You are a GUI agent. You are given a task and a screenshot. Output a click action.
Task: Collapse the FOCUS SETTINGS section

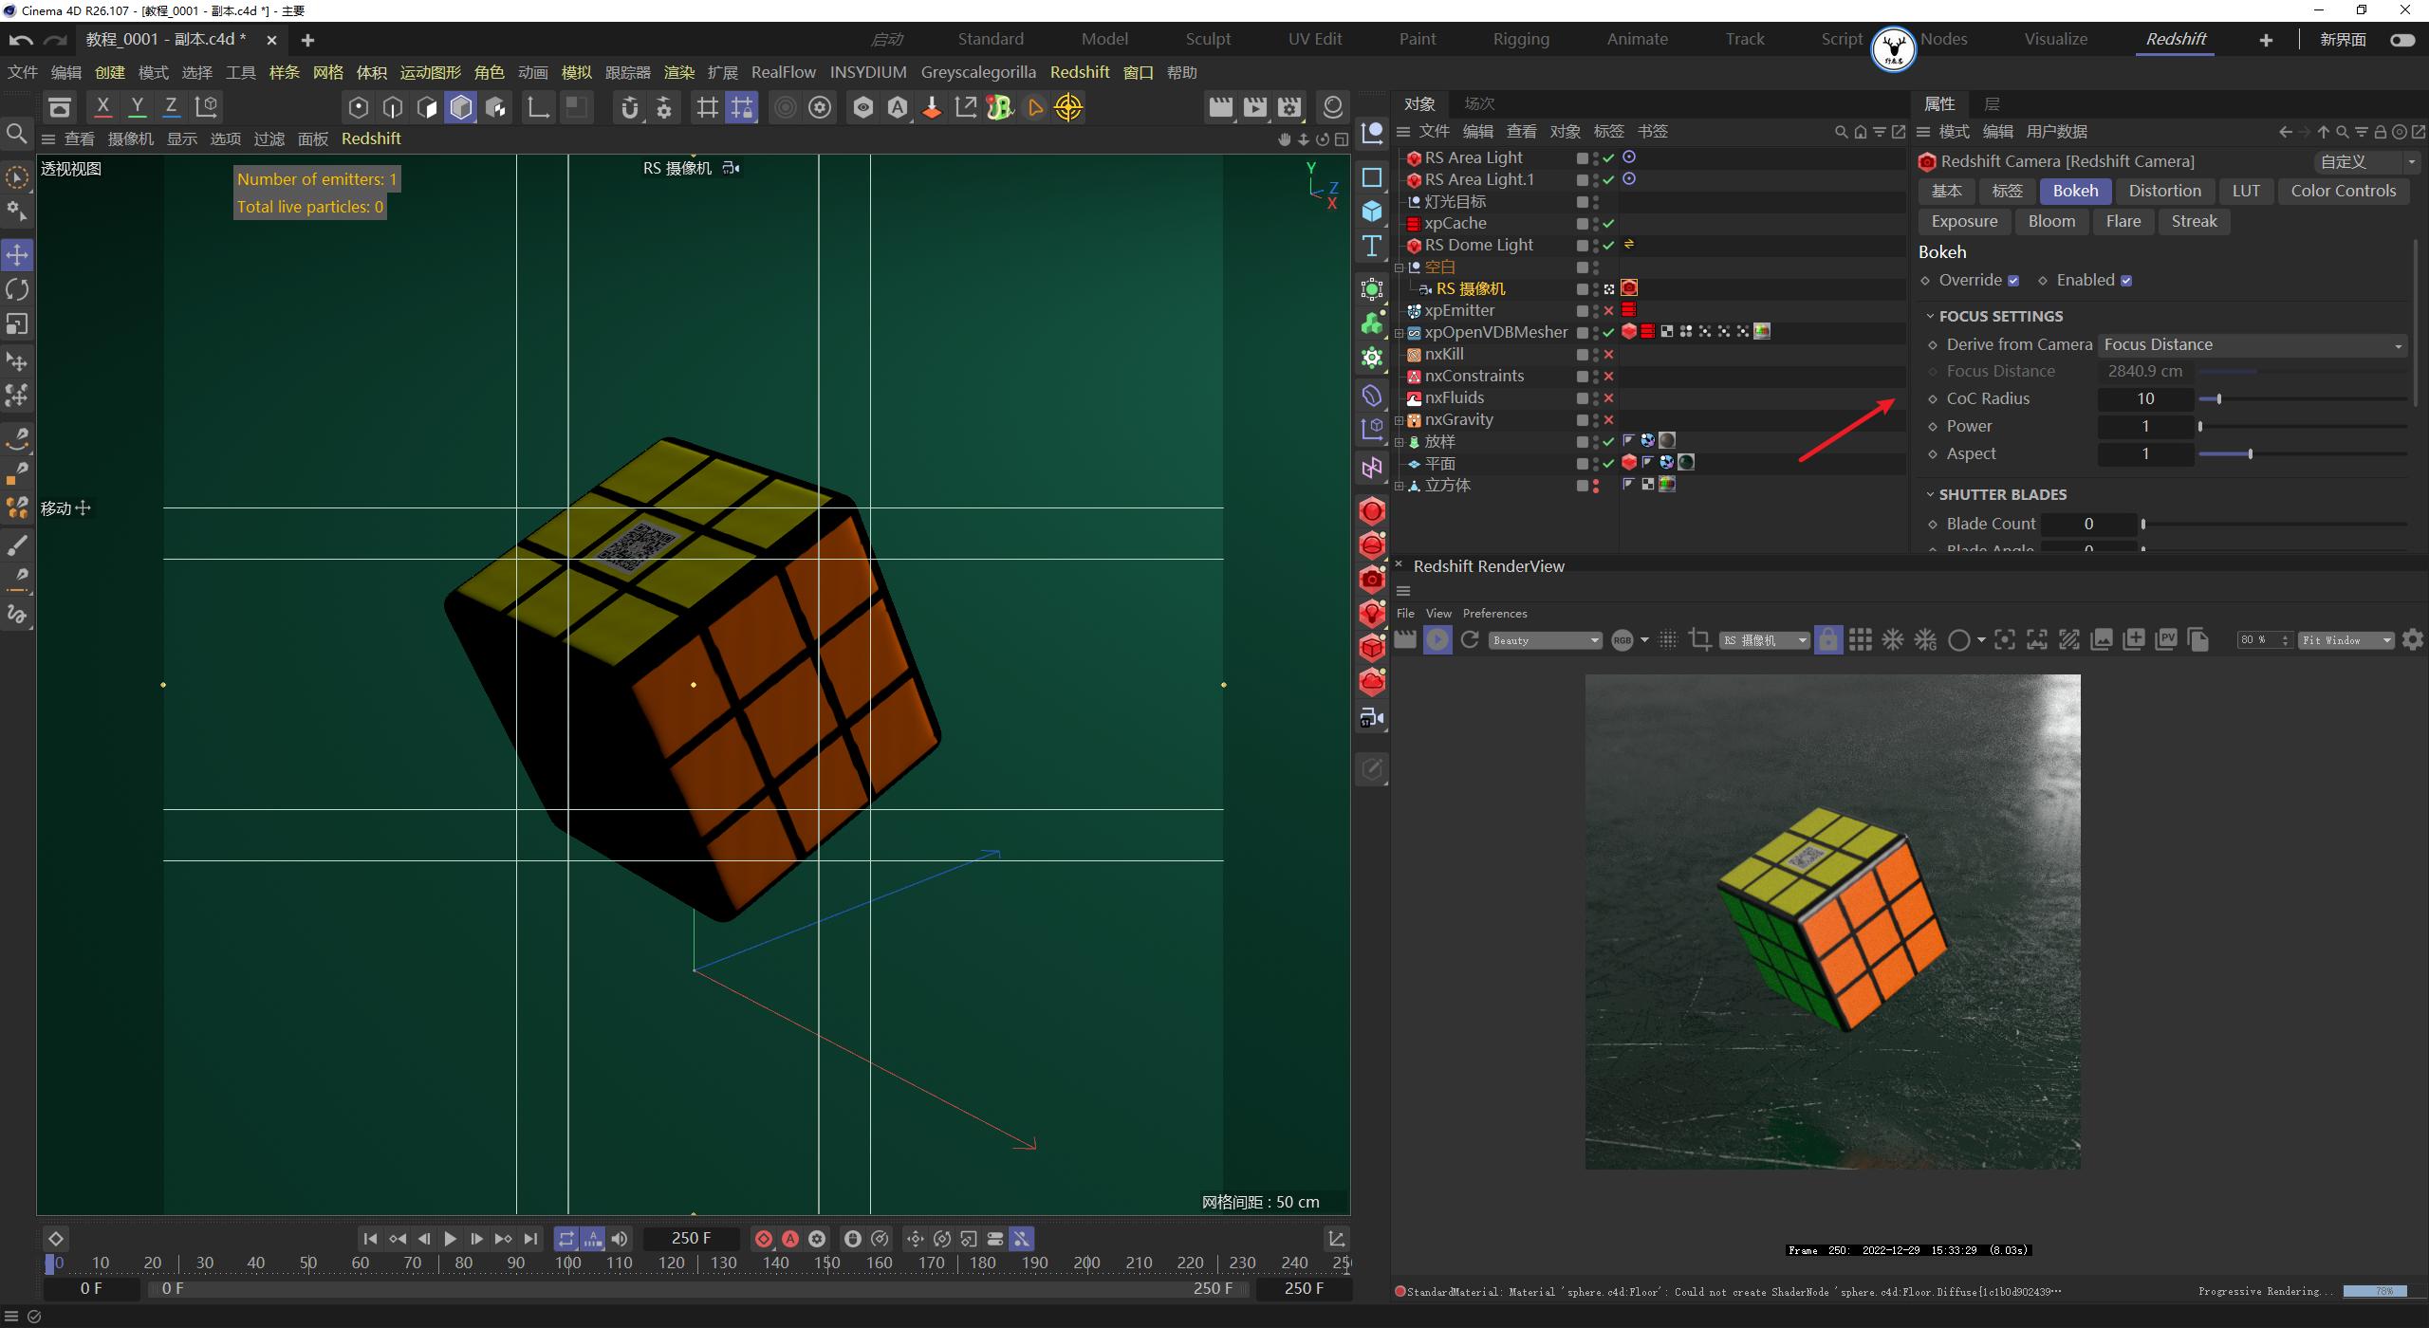click(1931, 316)
